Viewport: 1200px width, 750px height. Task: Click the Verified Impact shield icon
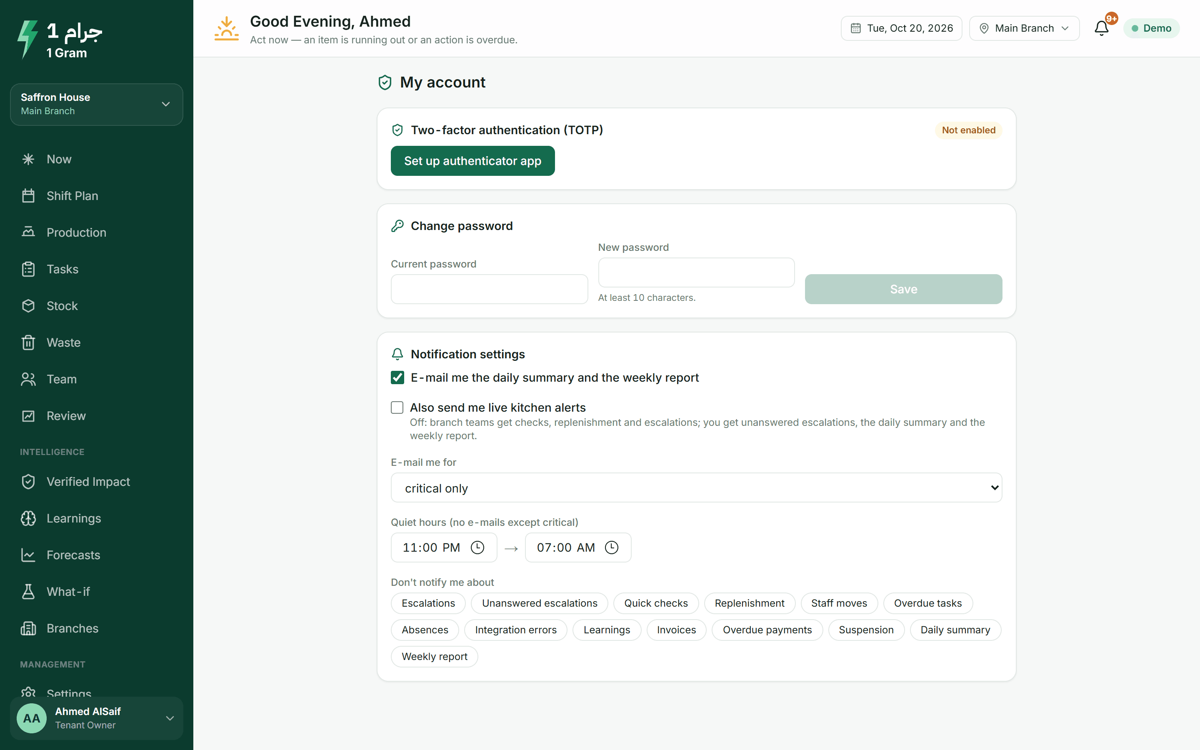[x=28, y=482]
